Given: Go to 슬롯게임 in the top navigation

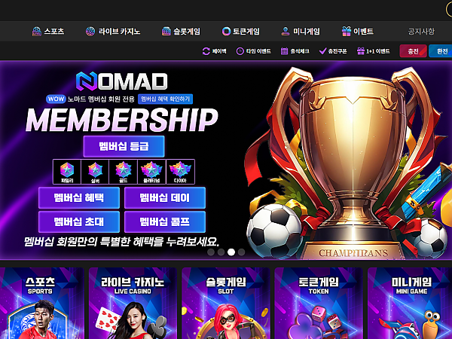Looking at the screenshot, I should (181, 31).
